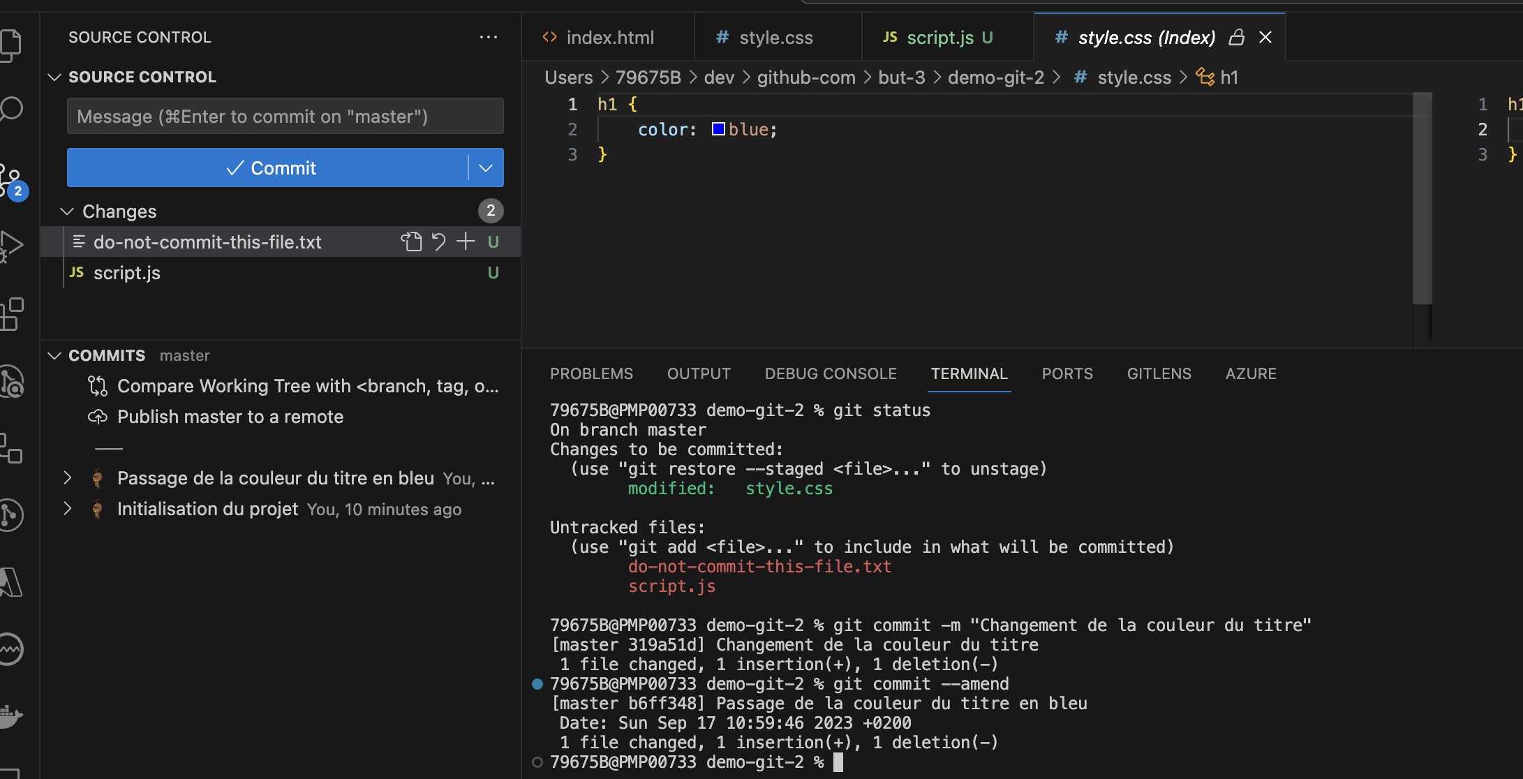This screenshot has width=1523, height=779.
Task: Click the lock icon on style.css (Index) tab
Action: coord(1236,37)
